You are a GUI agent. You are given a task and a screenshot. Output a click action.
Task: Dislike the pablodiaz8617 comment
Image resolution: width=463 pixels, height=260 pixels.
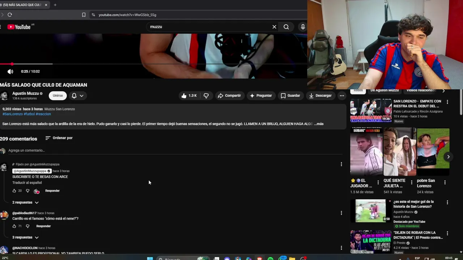pyautogui.click(x=27, y=226)
